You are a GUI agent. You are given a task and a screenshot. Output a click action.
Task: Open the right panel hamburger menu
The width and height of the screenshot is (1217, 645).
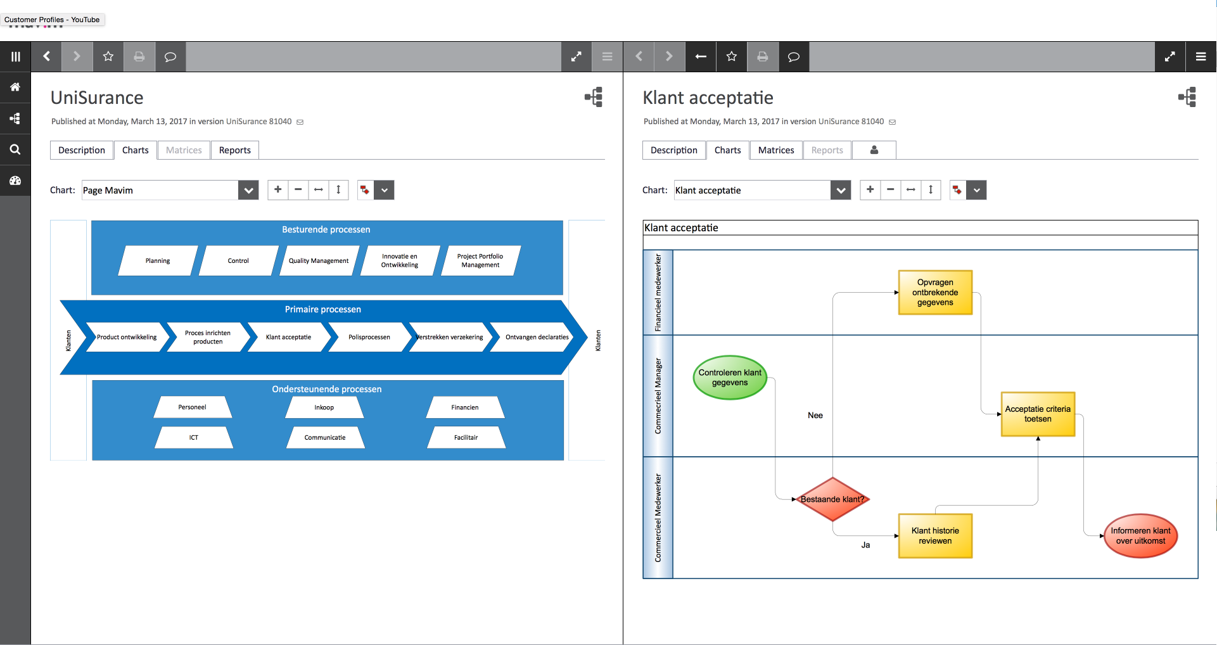pyautogui.click(x=1201, y=57)
